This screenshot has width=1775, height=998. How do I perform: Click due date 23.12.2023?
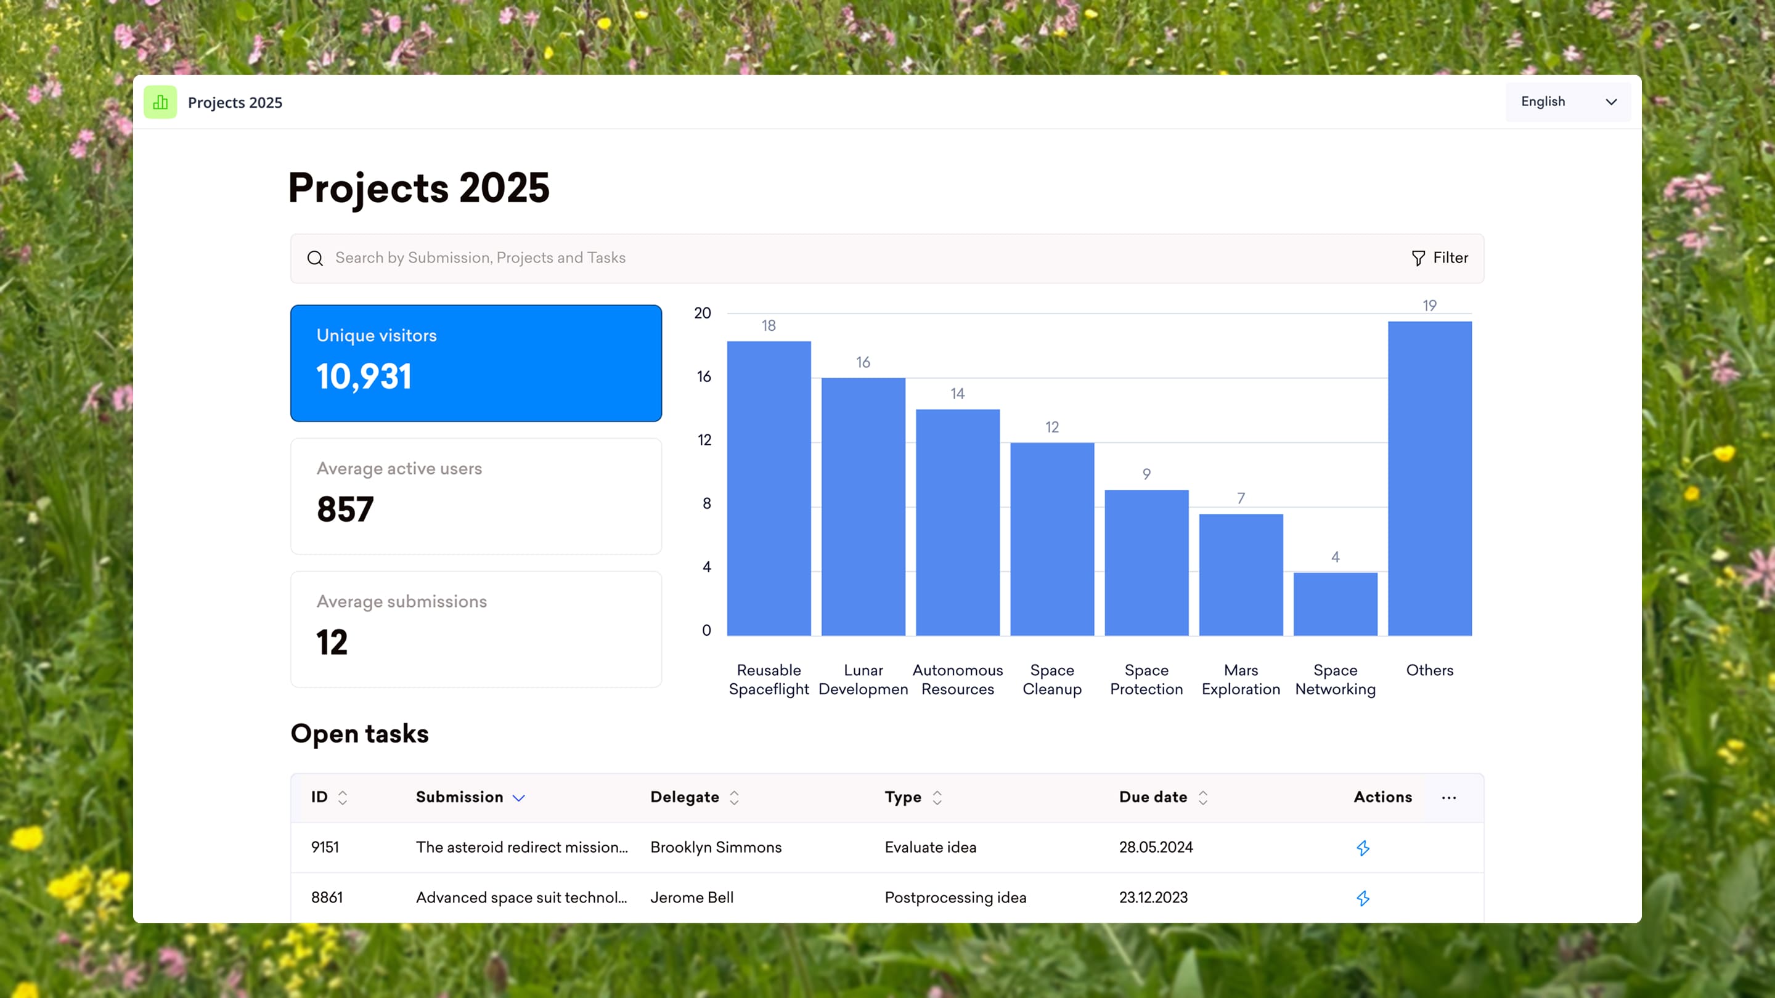1154,898
